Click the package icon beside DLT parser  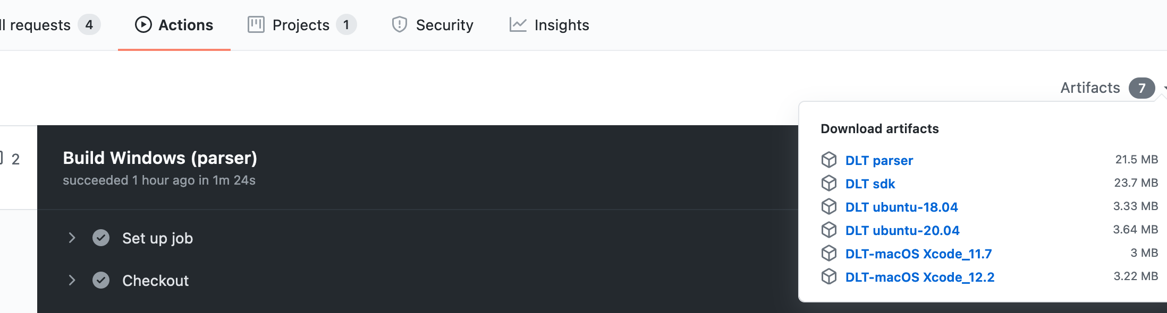pos(829,160)
